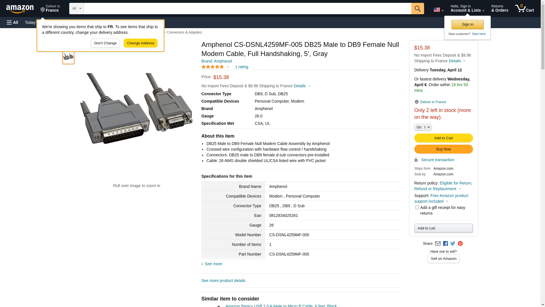This screenshot has width=545, height=307.
Task: Click Add to Cart button
Action: click(x=443, y=138)
